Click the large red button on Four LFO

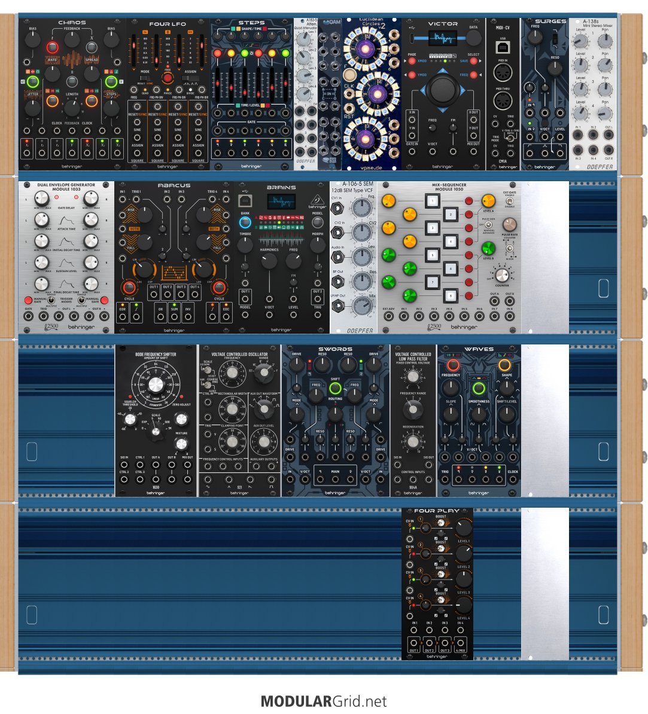pyautogui.click(x=168, y=78)
